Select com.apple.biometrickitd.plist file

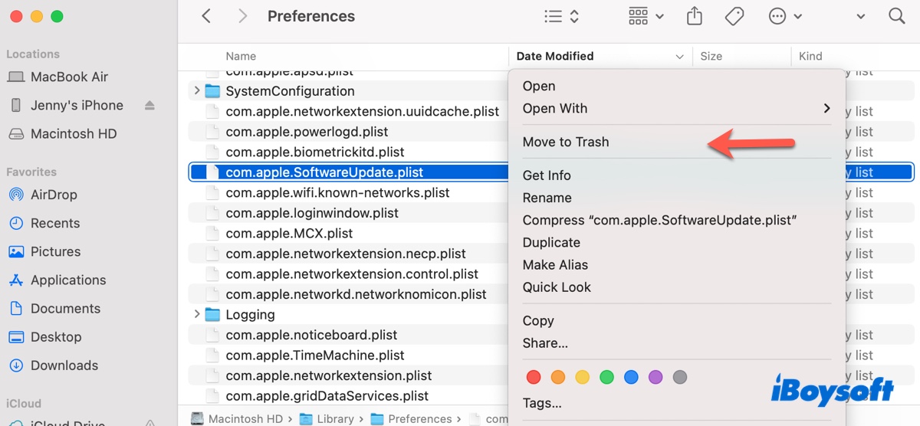click(315, 152)
